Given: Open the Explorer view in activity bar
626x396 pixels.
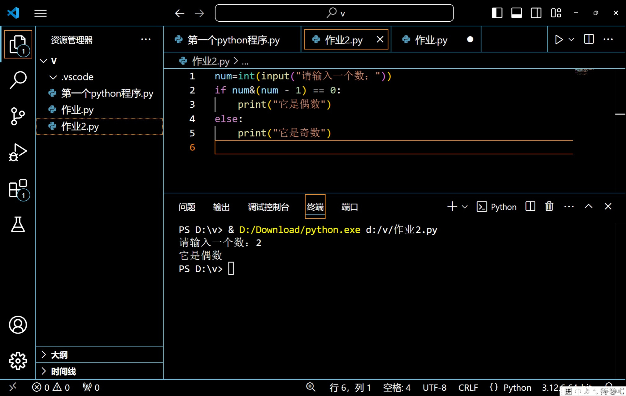Looking at the screenshot, I should (18, 44).
